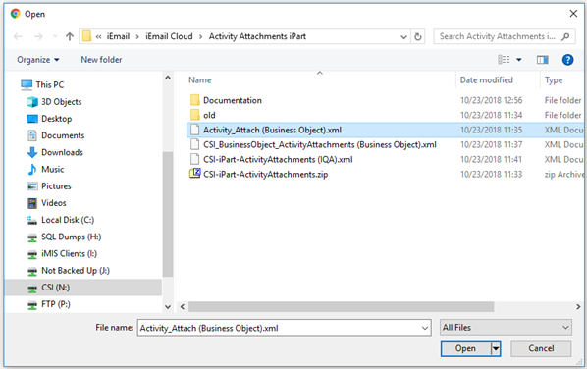
Task: Click the File name input field
Action: 284,328
